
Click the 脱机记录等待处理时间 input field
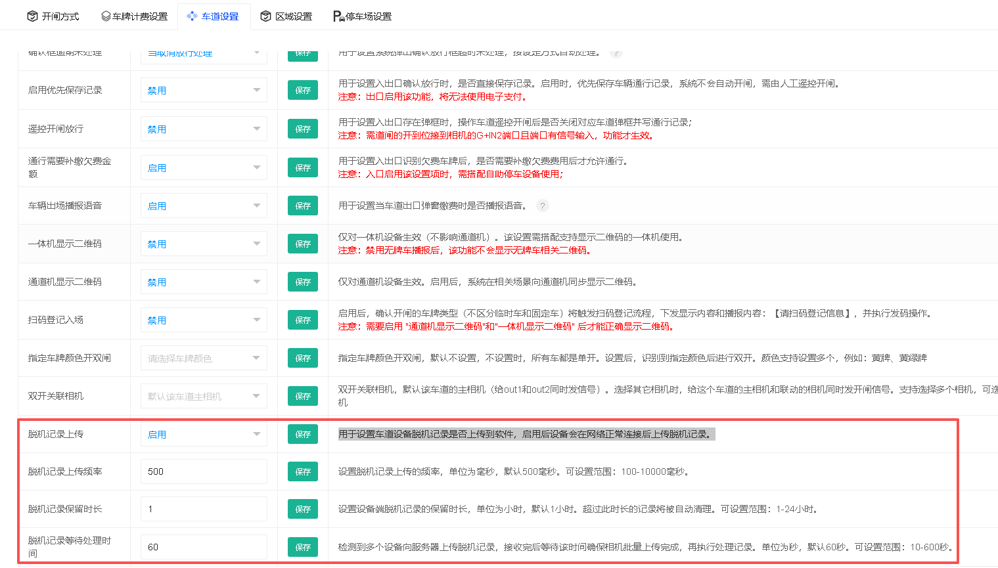pos(204,547)
